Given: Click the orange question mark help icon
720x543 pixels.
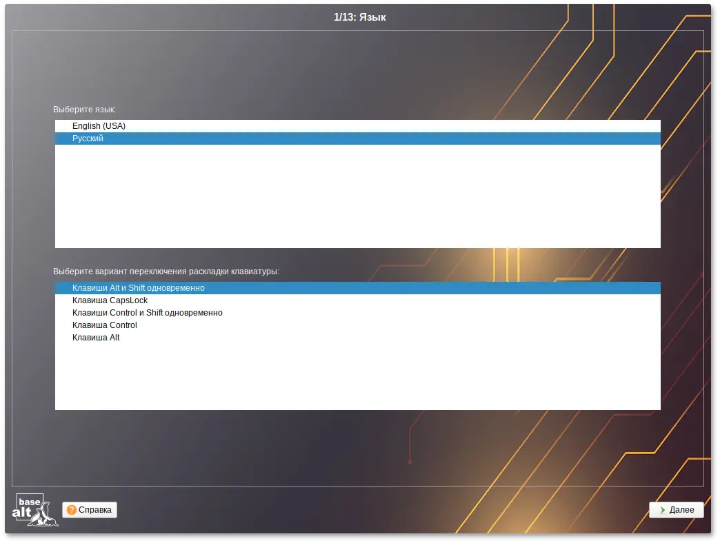Looking at the screenshot, I should pos(72,510).
